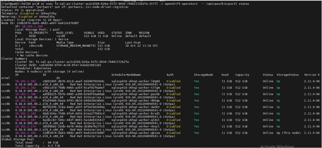Click the oc exec command line prompt
This screenshot has height=148, width=322.
tap(125, 4)
